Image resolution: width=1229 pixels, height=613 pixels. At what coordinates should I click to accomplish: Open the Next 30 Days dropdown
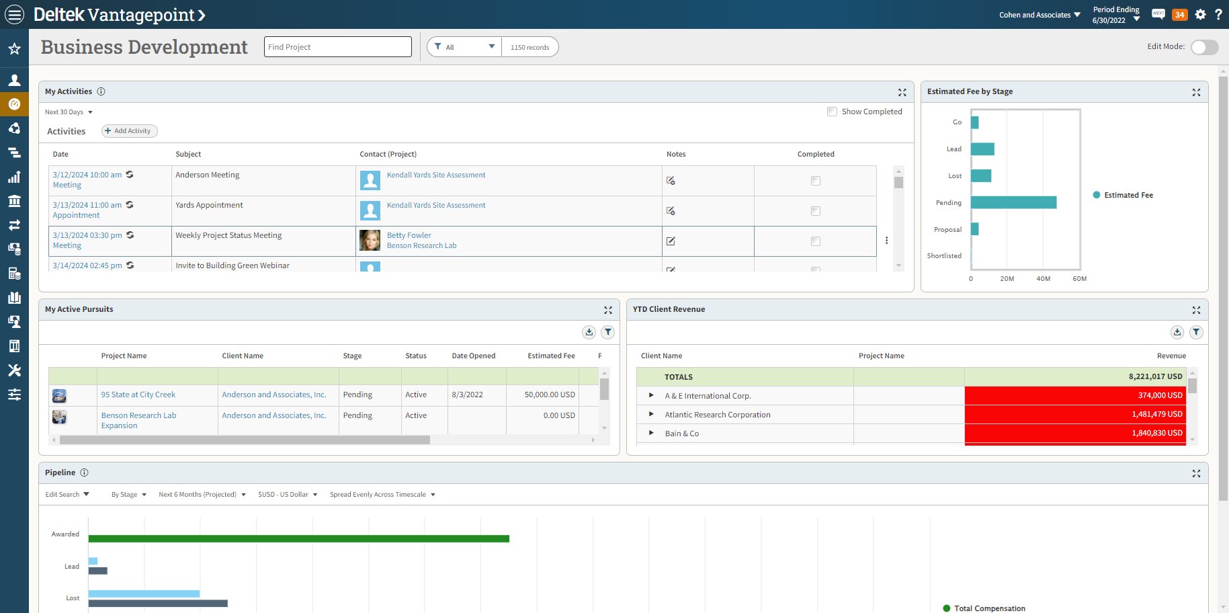coord(69,112)
